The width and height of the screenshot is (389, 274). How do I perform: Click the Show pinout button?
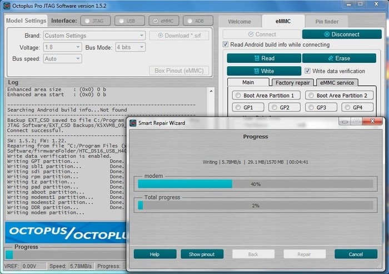[x=202, y=254]
